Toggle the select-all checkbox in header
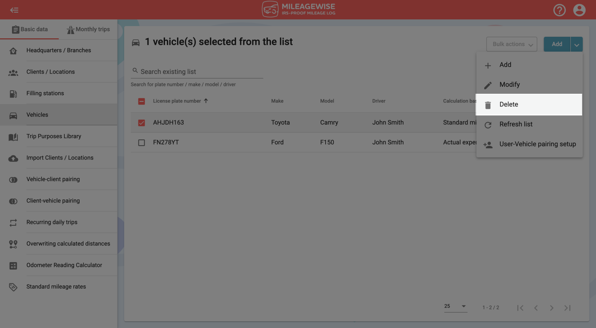596x328 pixels. pyautogui.click(x=141, y=101)
